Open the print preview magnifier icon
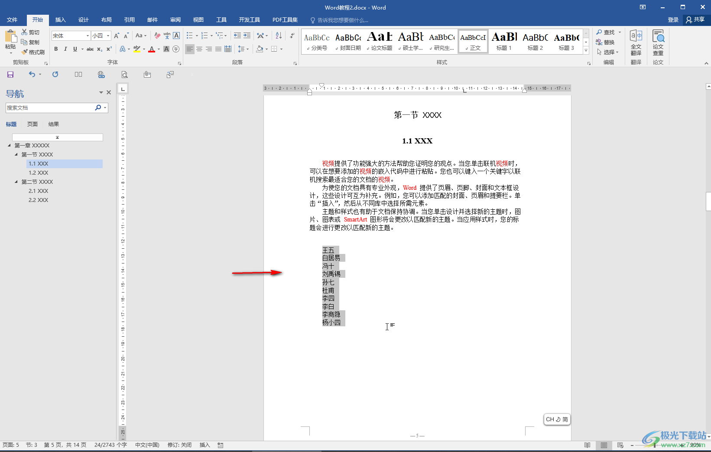This screenshot has width=711, height=452. tap(124, 75)
